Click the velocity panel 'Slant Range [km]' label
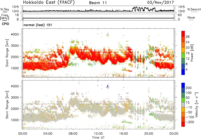Image resolution: width=201 pixels, height=139 pixels. (x=7, y=105)
